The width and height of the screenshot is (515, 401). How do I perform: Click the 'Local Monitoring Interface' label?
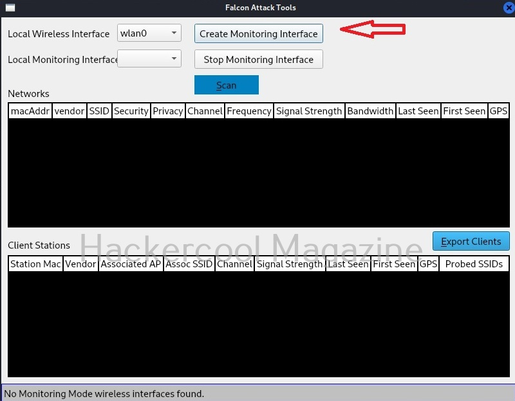click(62, 59)
